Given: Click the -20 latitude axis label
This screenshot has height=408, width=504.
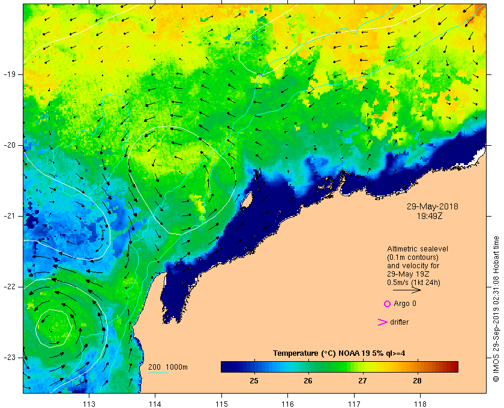Looking at the screenshot, I should (9, 145).
